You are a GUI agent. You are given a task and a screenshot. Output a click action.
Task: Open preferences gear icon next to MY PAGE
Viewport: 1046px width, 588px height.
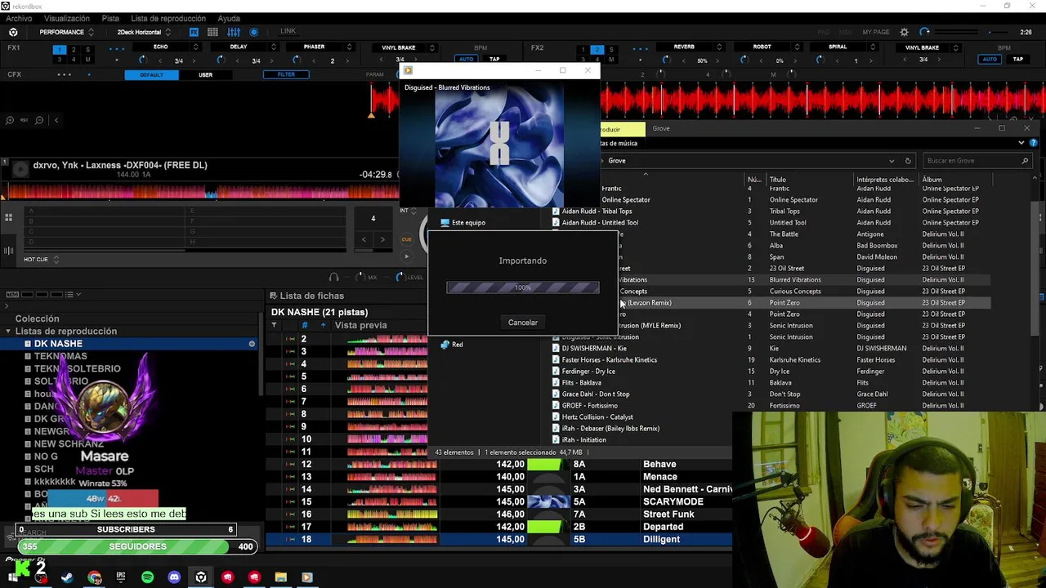(x=904, y=32)
